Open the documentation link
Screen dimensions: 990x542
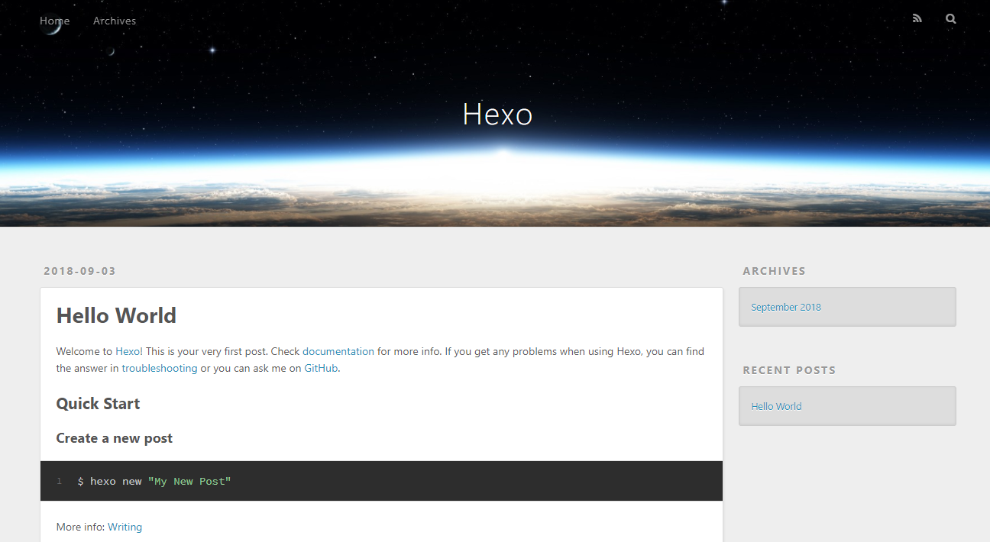pyautogui.click(x=338, y=352)
